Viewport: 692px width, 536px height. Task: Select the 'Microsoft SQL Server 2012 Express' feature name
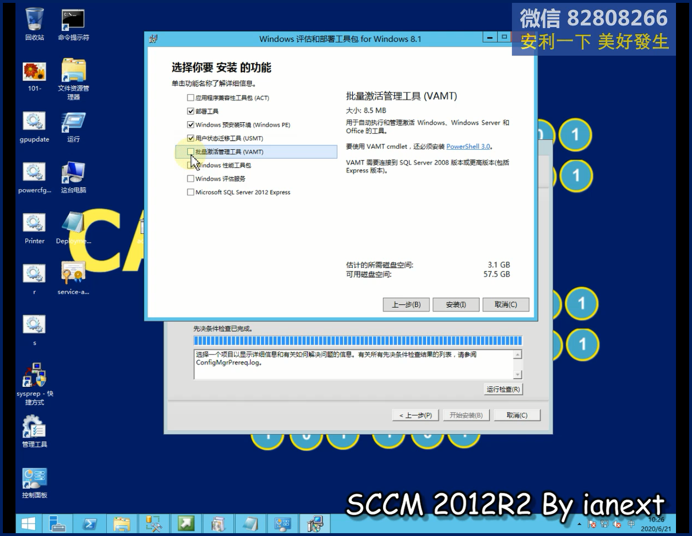[x=243, y=193]
